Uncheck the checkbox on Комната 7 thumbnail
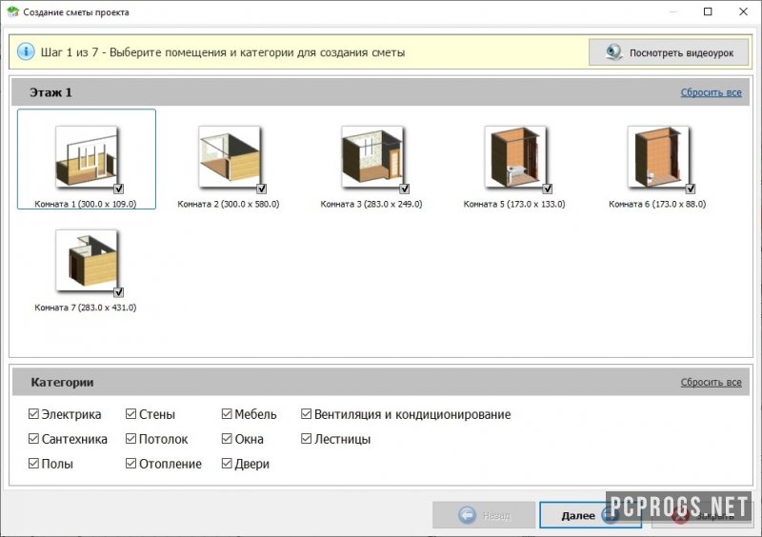Image resolution: width=762 pixels, height=537 pixels. [118, 292]
